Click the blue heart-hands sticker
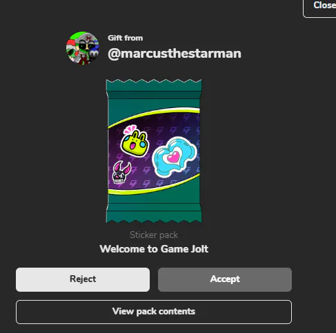The height and width of the screenshot is (333, 336). [x=175, y=157]
